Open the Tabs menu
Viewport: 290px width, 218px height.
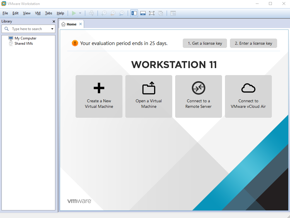(48, 13)
